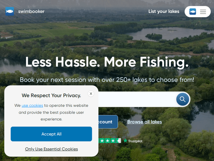The width and height of the screenshot is (214, 161).
Task: Click the swimbooker brand name text
Action: coord(31,11)
